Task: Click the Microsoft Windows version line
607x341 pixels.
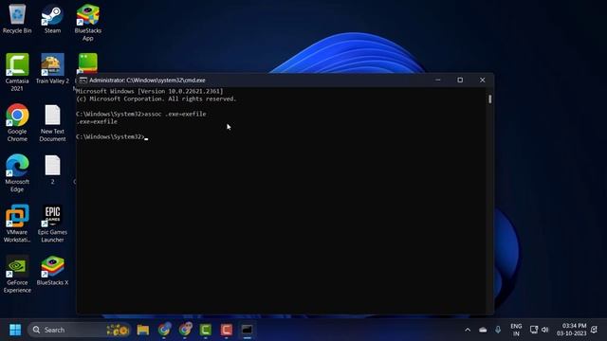Action: 150,91
